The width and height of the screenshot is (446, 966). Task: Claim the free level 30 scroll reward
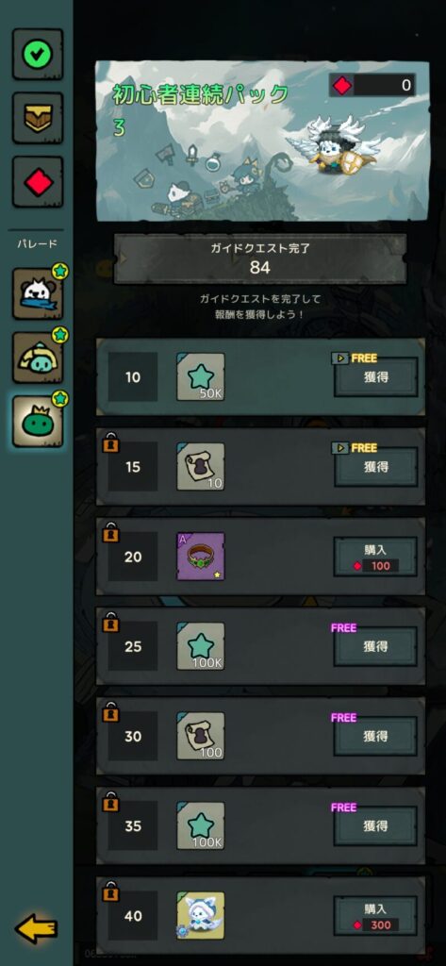click(x=376, y=736)
